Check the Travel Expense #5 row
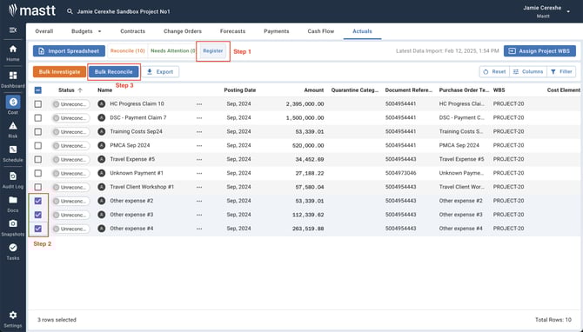This screenshot has height=332, width=583. pyautogui.click(x=38, y=159)
